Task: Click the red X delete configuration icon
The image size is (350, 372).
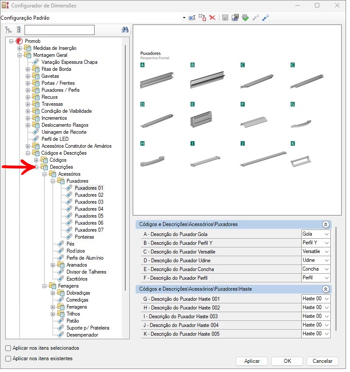Action: pyautogui.click(x=212, y=18)
